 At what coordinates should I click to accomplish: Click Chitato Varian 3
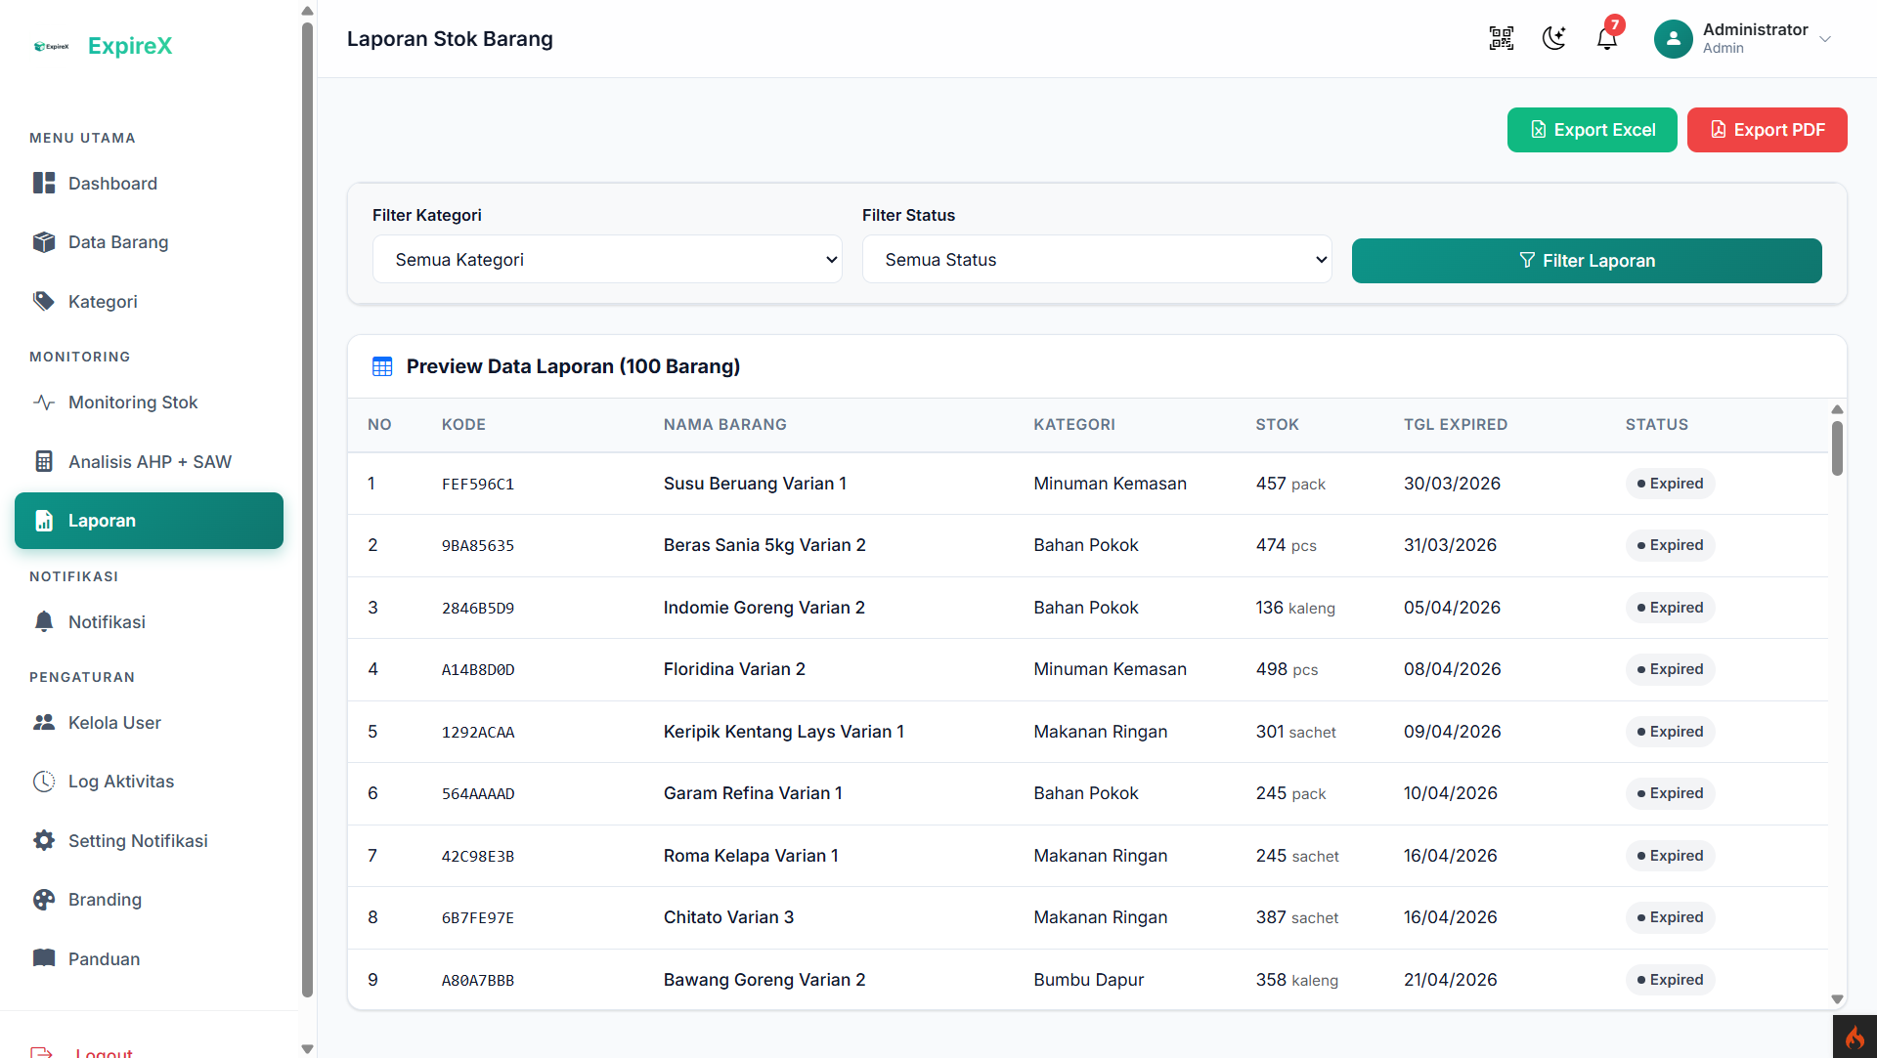coord(728,917)
